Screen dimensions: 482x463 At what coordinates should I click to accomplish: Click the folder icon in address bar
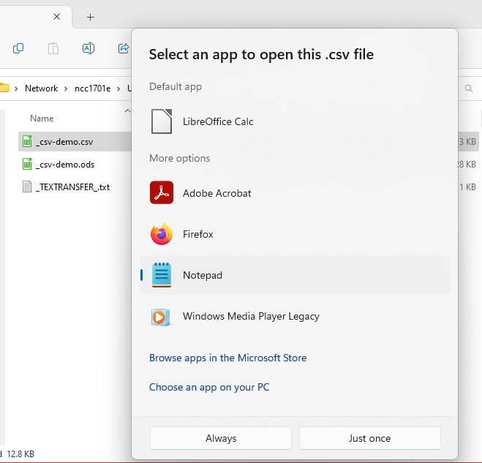tap(4, 89)
